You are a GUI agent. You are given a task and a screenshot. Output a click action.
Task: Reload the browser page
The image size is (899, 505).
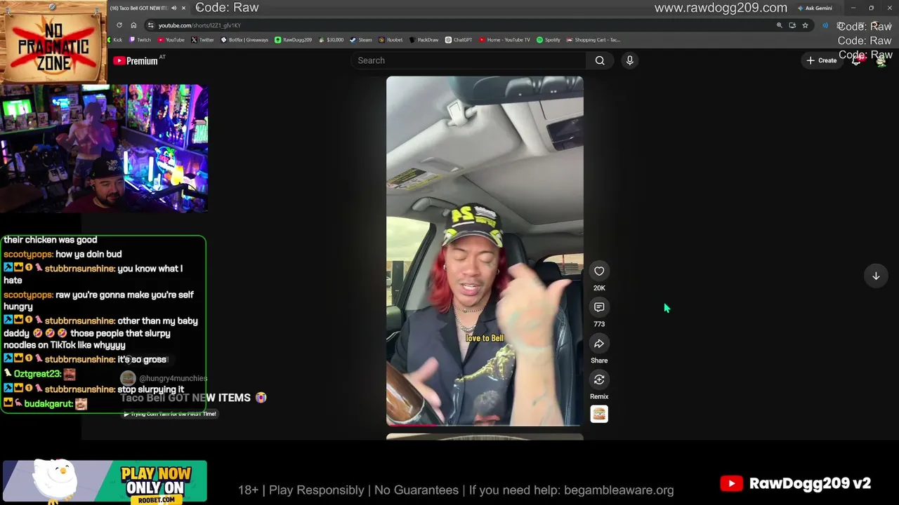119,25
